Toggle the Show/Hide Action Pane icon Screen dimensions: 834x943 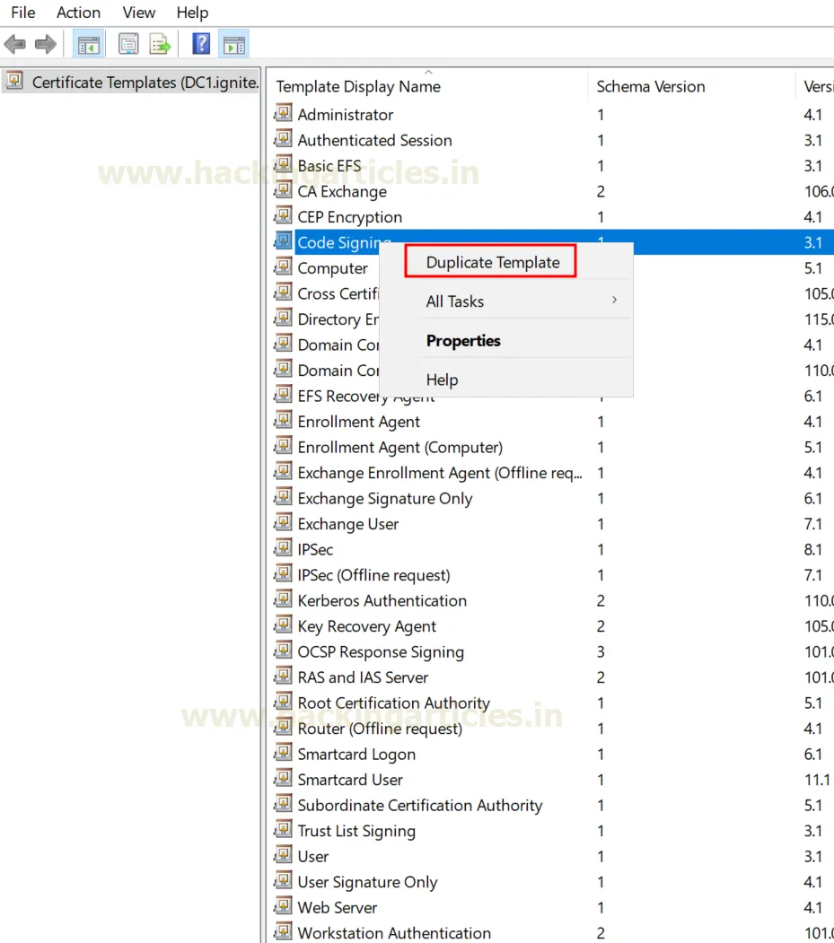pyautogui.click(x=233, y=44)
